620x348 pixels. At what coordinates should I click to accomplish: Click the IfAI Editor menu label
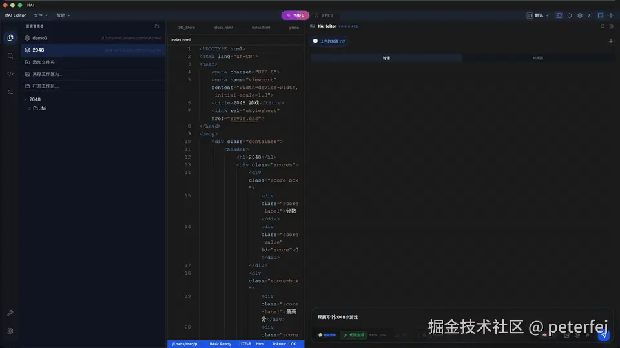tap(15, 15)
